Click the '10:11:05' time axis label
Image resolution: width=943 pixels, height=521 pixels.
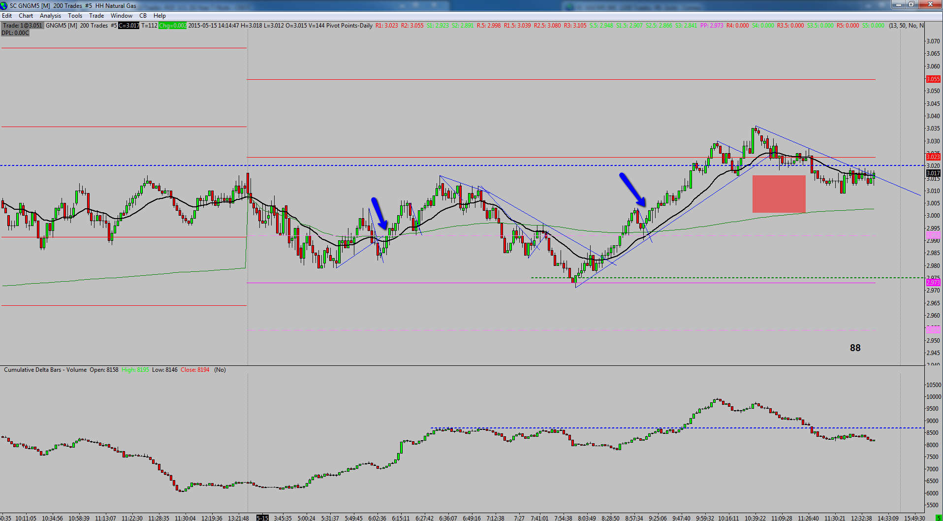coord(26,518)
